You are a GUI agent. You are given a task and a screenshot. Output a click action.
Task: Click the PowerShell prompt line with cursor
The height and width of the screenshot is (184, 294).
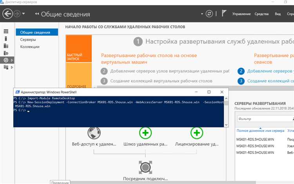point(22,110)
